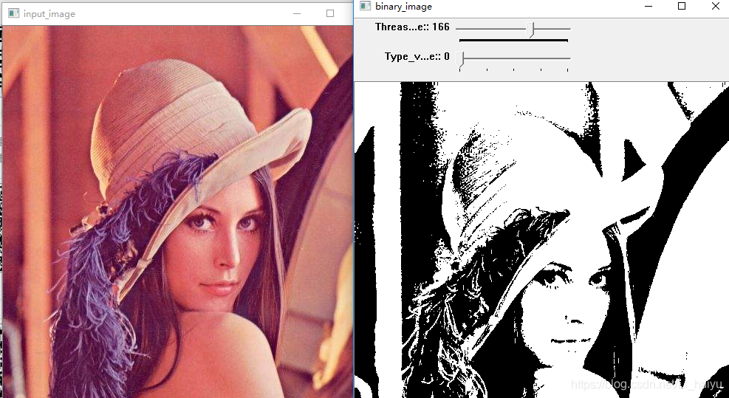The height and width of the screenshot is (398, 729).
Task: Click the color Lena picture in input_image
Action: coord(177,212)
